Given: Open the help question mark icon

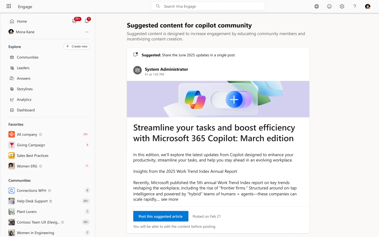Looking at the screenshot, I should (x=355, y=6).
